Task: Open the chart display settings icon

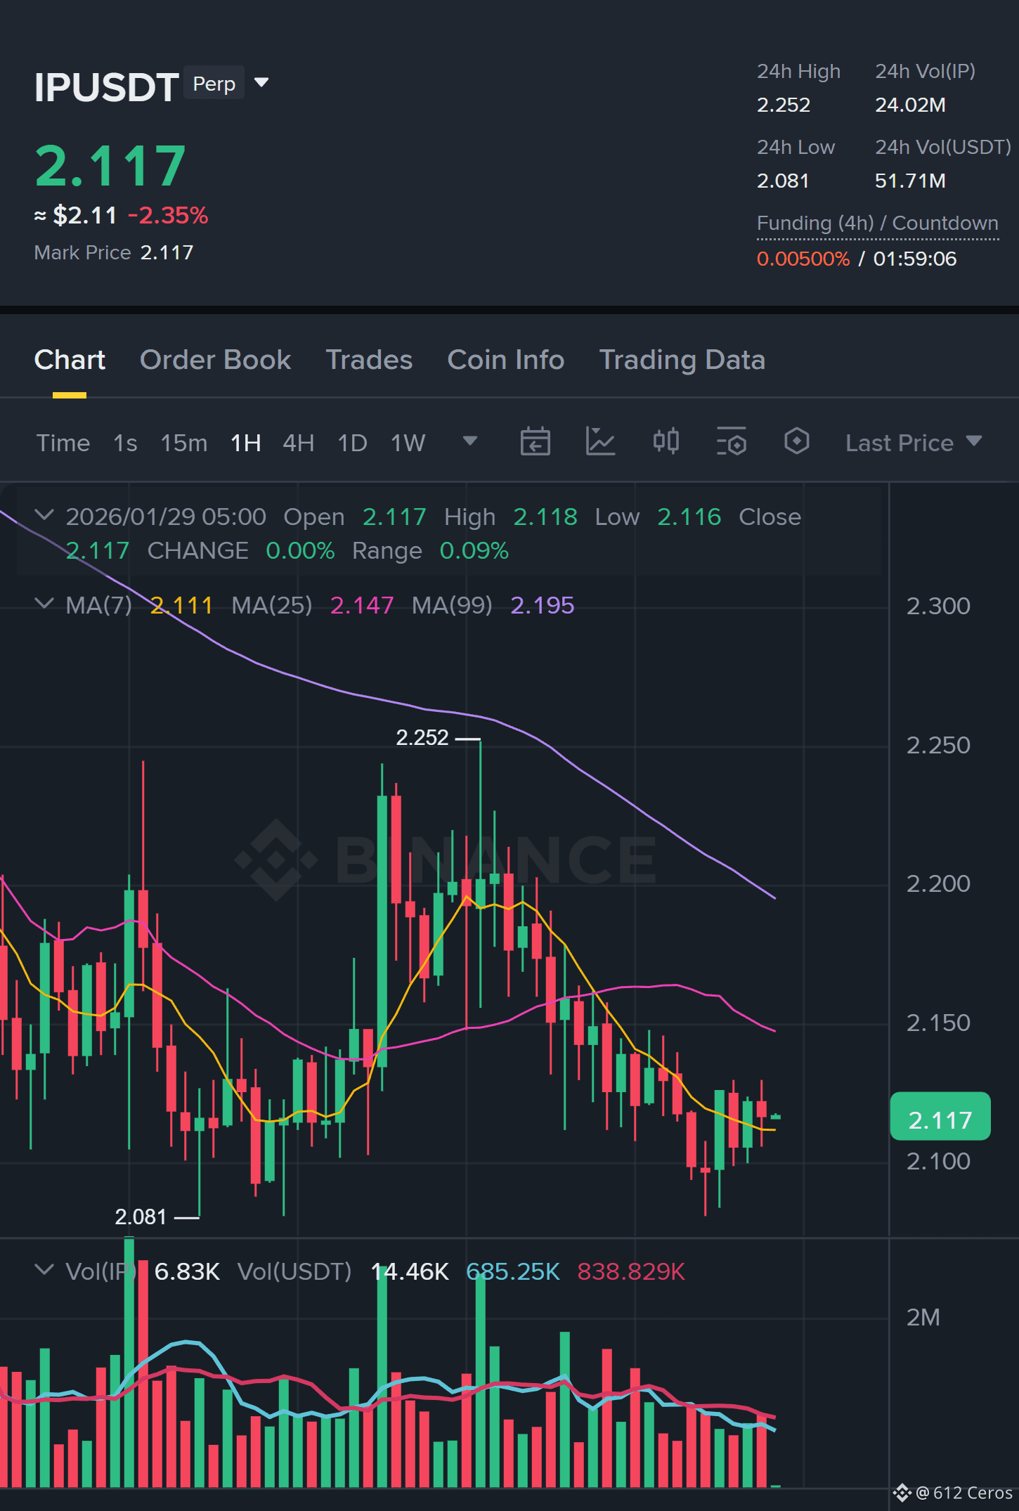Action: (x=731, y=442)
